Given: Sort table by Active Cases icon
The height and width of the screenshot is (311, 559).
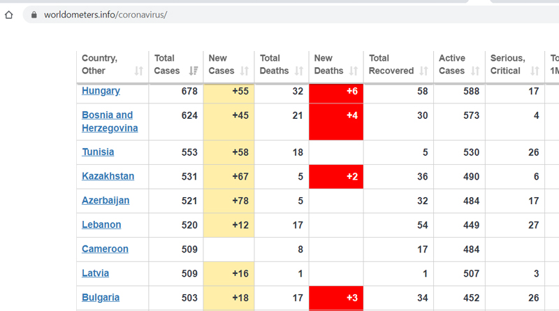Looking at the screenshot, I should (x=475, y=71).
